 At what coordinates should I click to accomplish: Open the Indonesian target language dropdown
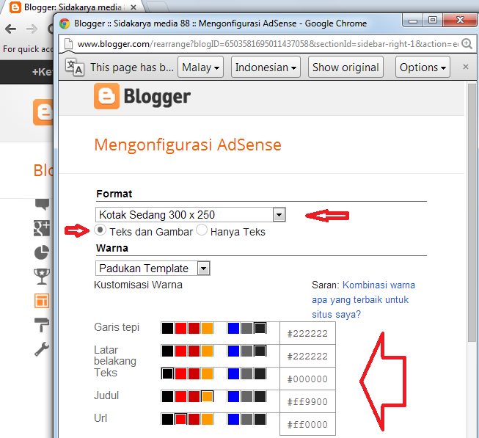pos(266,67)
